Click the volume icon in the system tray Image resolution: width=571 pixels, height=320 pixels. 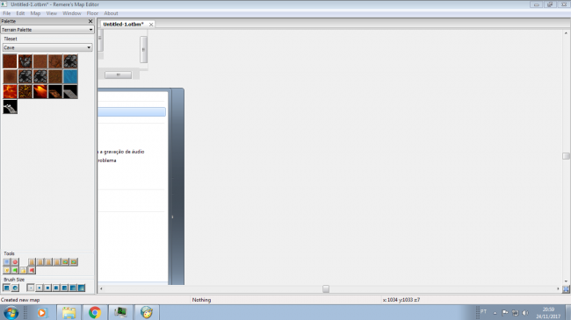pos(525,313)
